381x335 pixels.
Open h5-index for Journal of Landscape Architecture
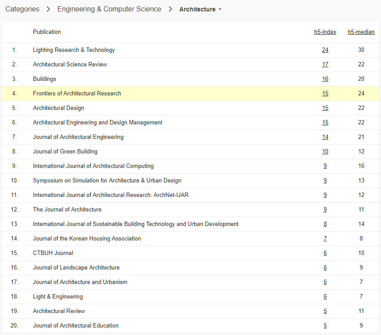click(x=325, y=268)
